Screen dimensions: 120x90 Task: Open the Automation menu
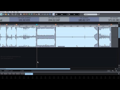click(x=2, y=12)
